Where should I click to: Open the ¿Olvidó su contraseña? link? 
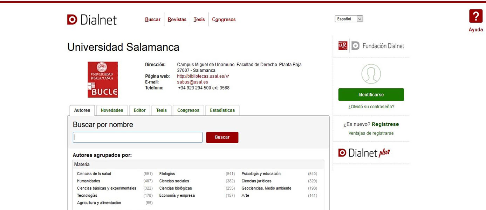371,107
